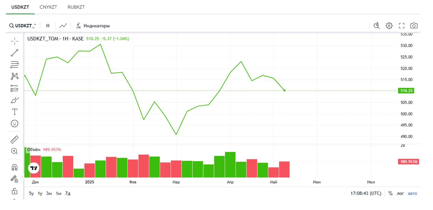Open the Индикаторы indicators menu
This screenshot has width=433, height=210.
pos(93,26)
